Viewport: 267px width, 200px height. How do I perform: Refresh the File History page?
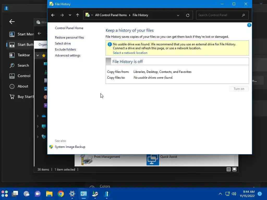coord(188,15)
